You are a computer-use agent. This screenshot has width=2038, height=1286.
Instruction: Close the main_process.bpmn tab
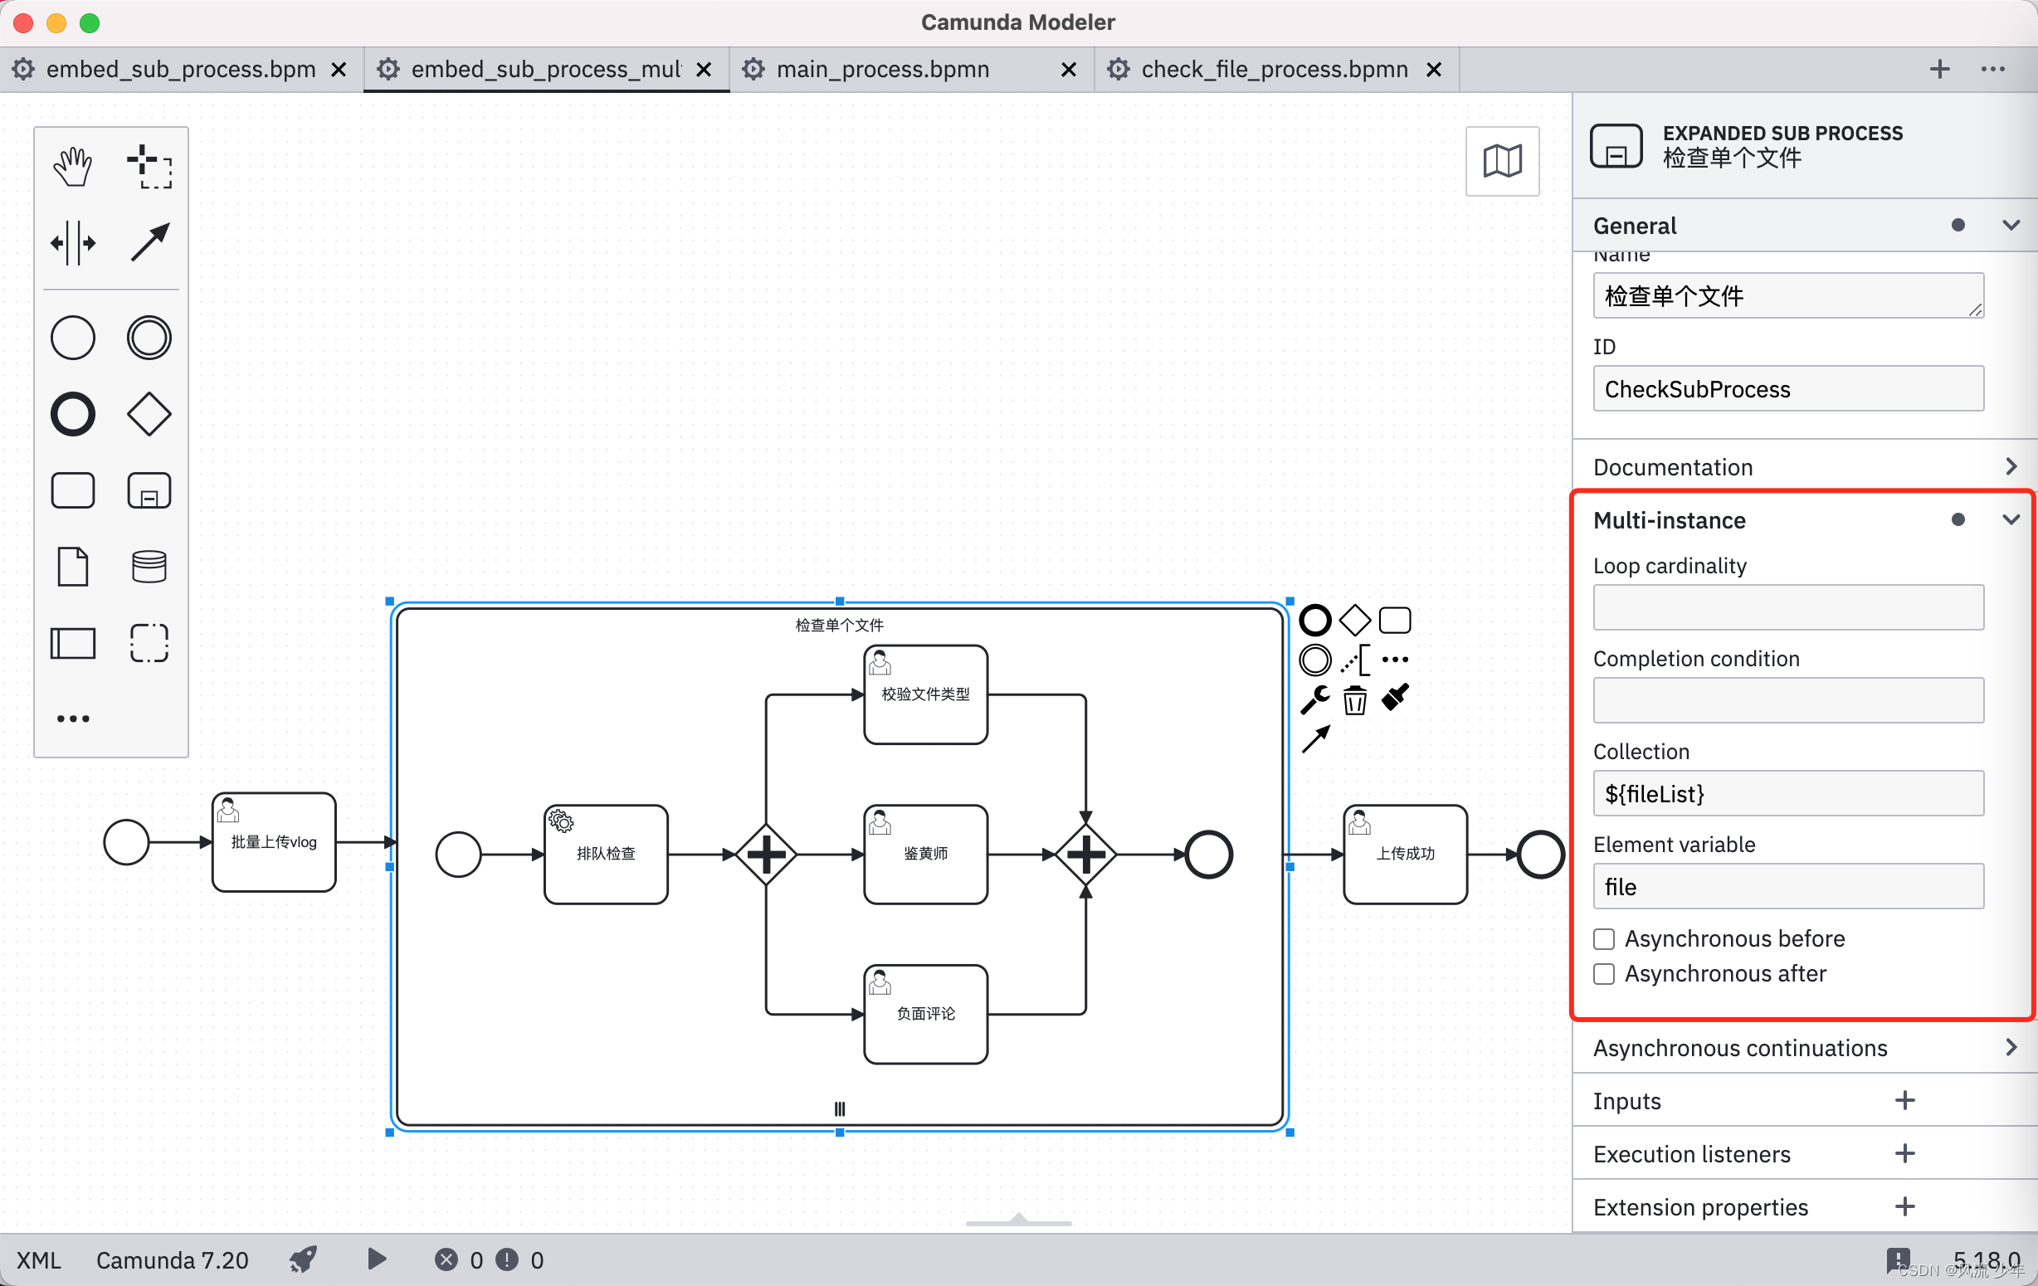1069,70
